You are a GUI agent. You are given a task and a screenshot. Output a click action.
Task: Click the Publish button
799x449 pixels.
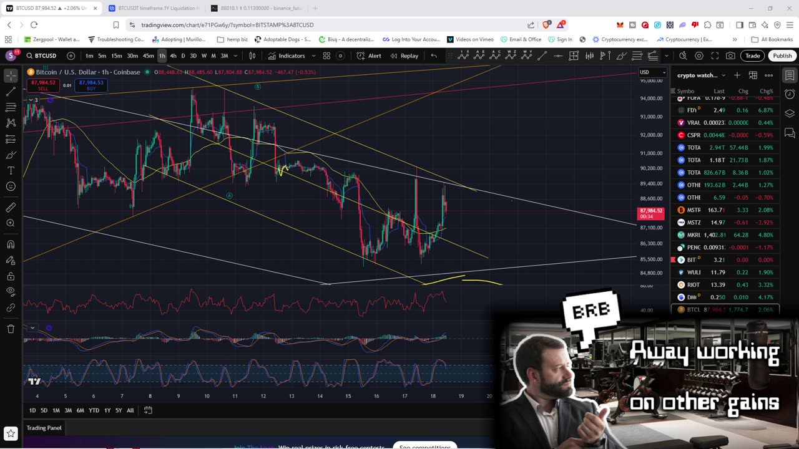click(x=782, y=56)
